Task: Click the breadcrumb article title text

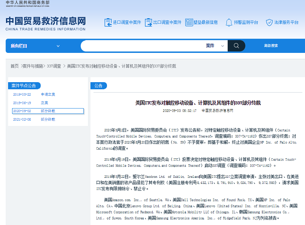Action: tap(122, 66)
